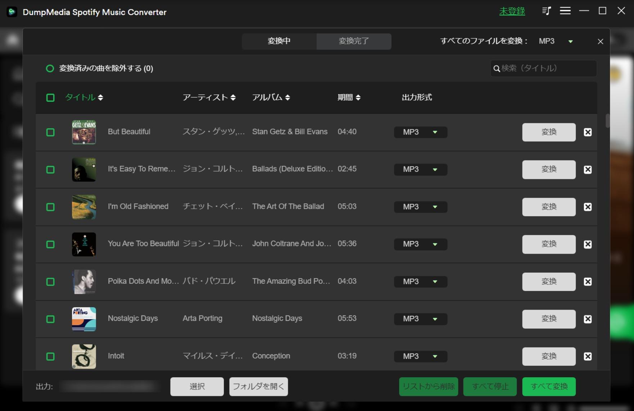Open the playlist queue icon in title bar

click(546, 11)
